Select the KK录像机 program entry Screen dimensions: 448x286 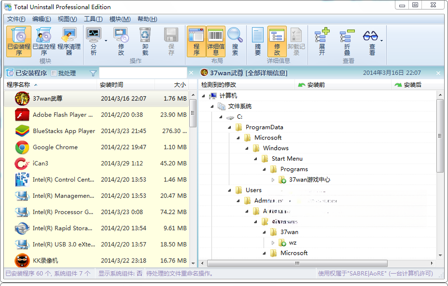[x=97, y=260]
